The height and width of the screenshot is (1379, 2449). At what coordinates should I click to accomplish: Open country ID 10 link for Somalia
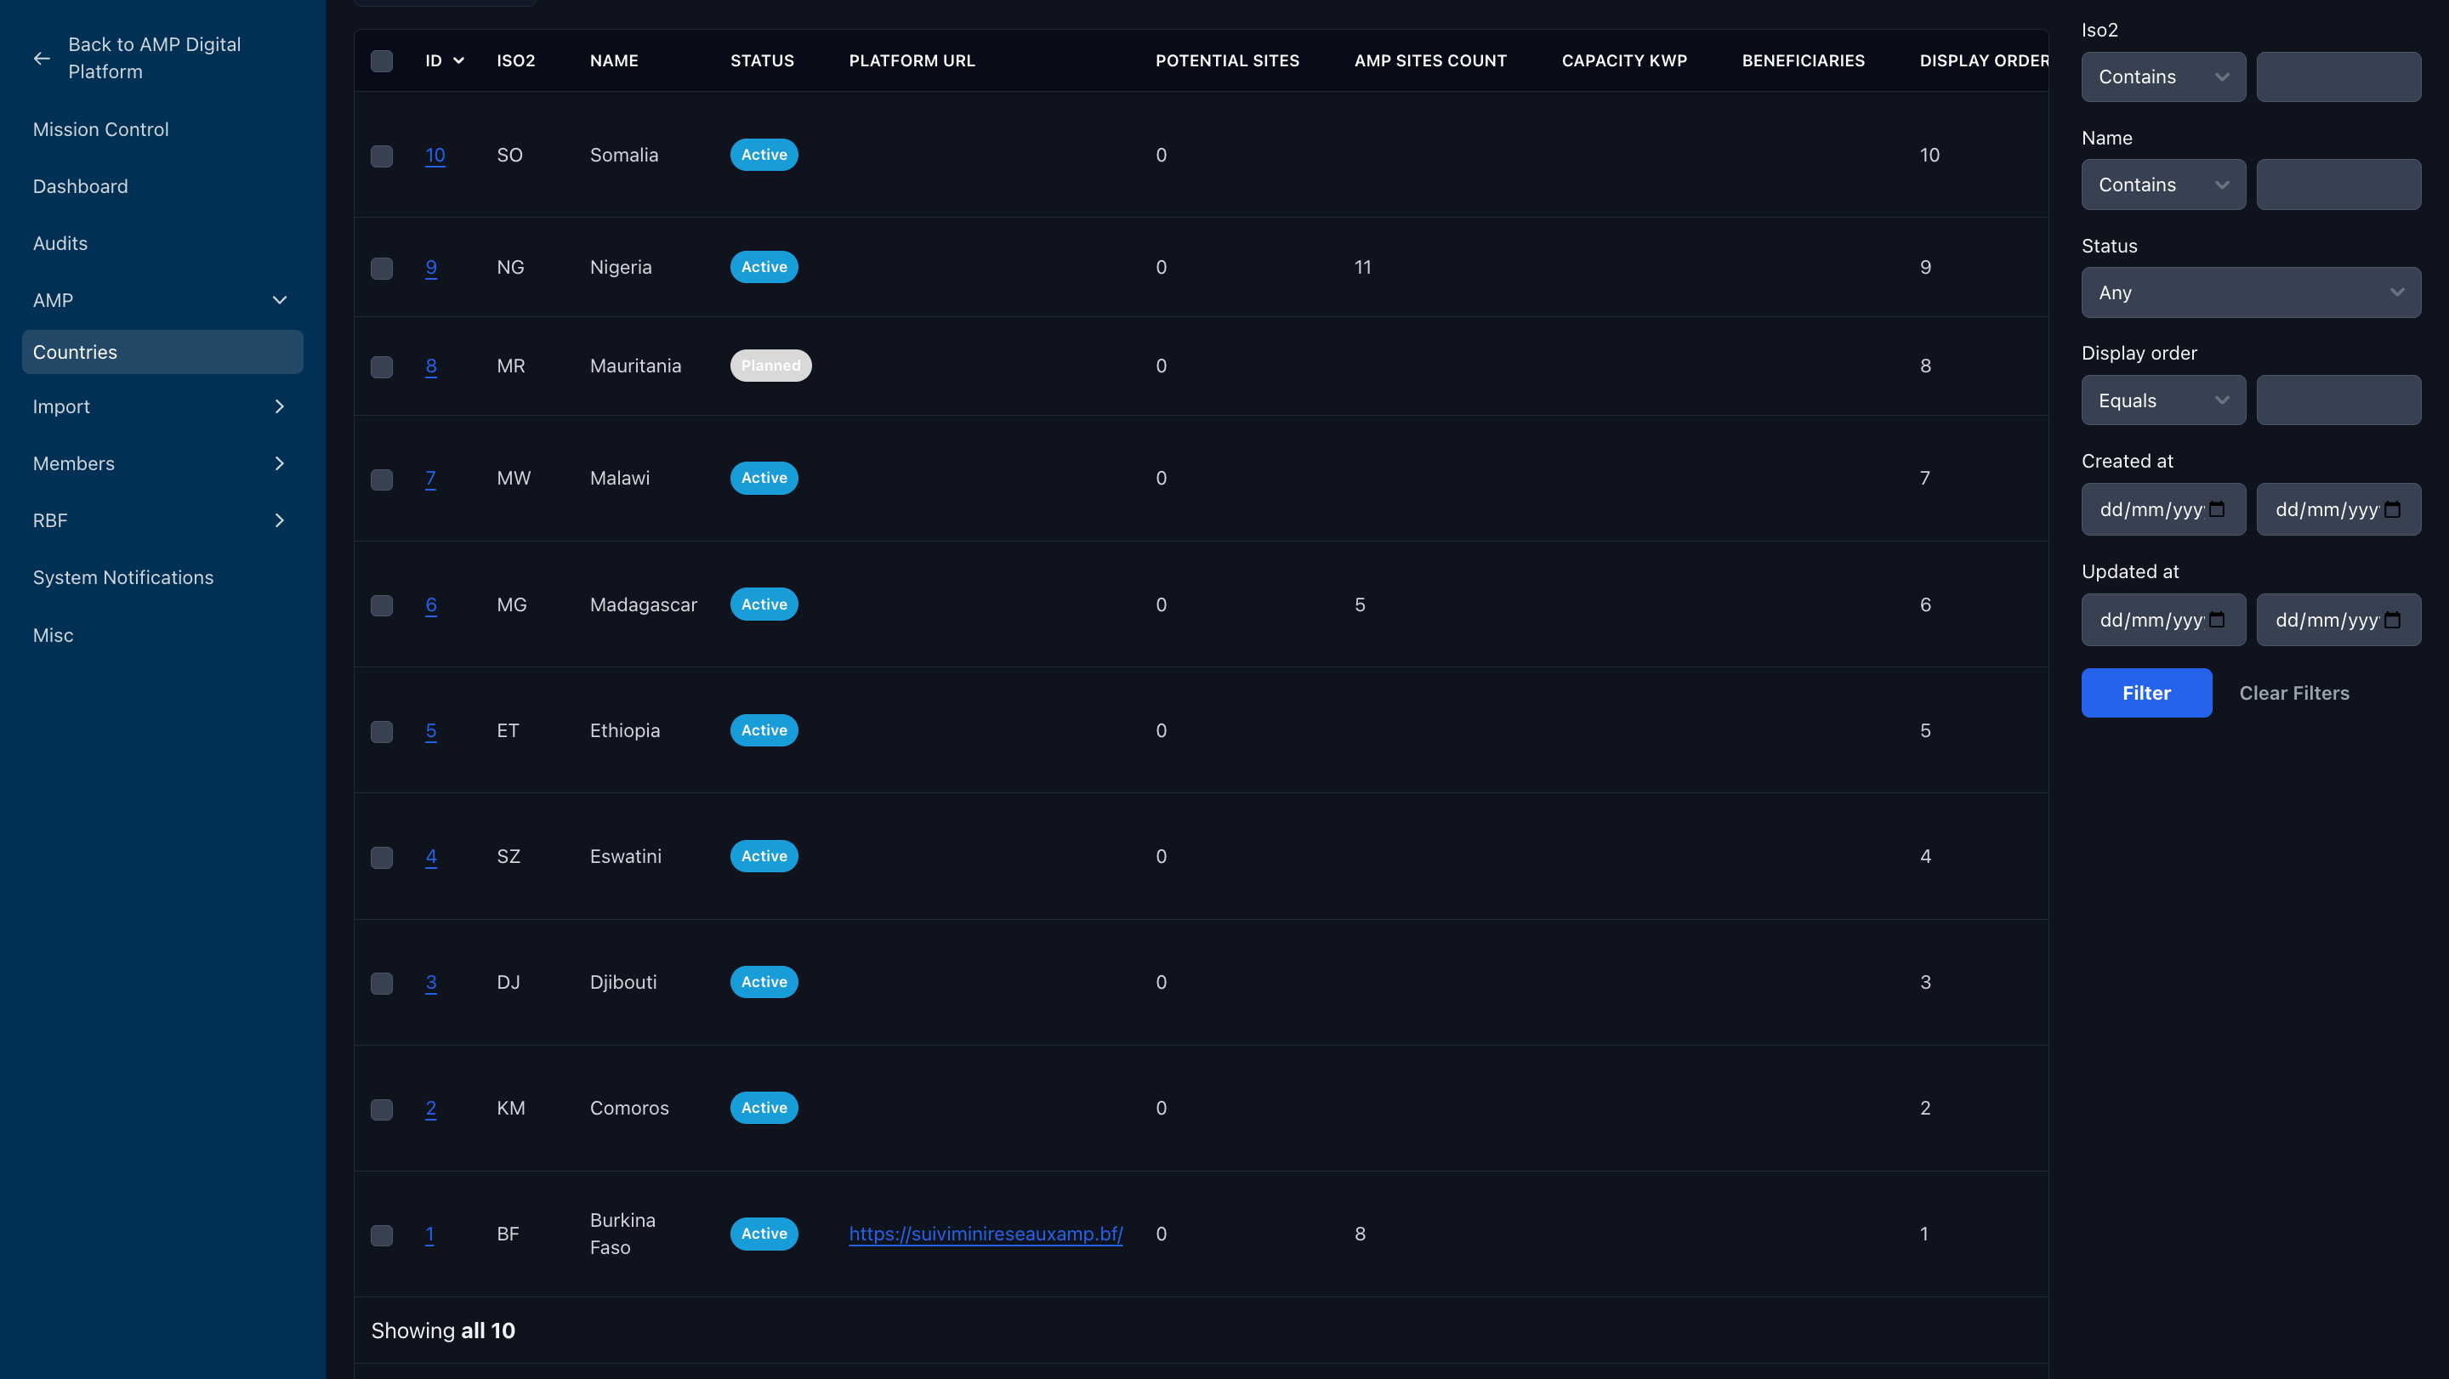click(435, 155)
